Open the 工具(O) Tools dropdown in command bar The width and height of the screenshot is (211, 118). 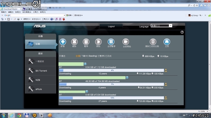45,19
